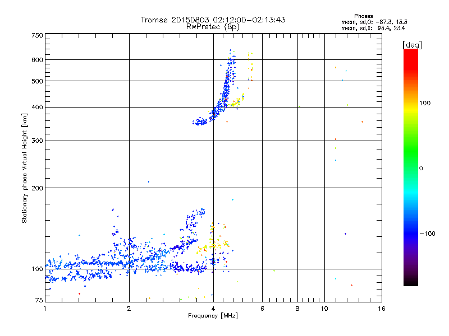Click the 'Stationary phase Virtual Height [km]' axis label
The image size is (449, 336).
24,168
